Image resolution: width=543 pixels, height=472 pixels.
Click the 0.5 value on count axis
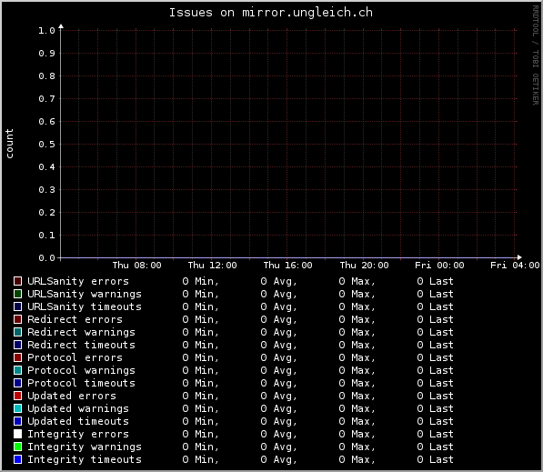tap(46, 145)
